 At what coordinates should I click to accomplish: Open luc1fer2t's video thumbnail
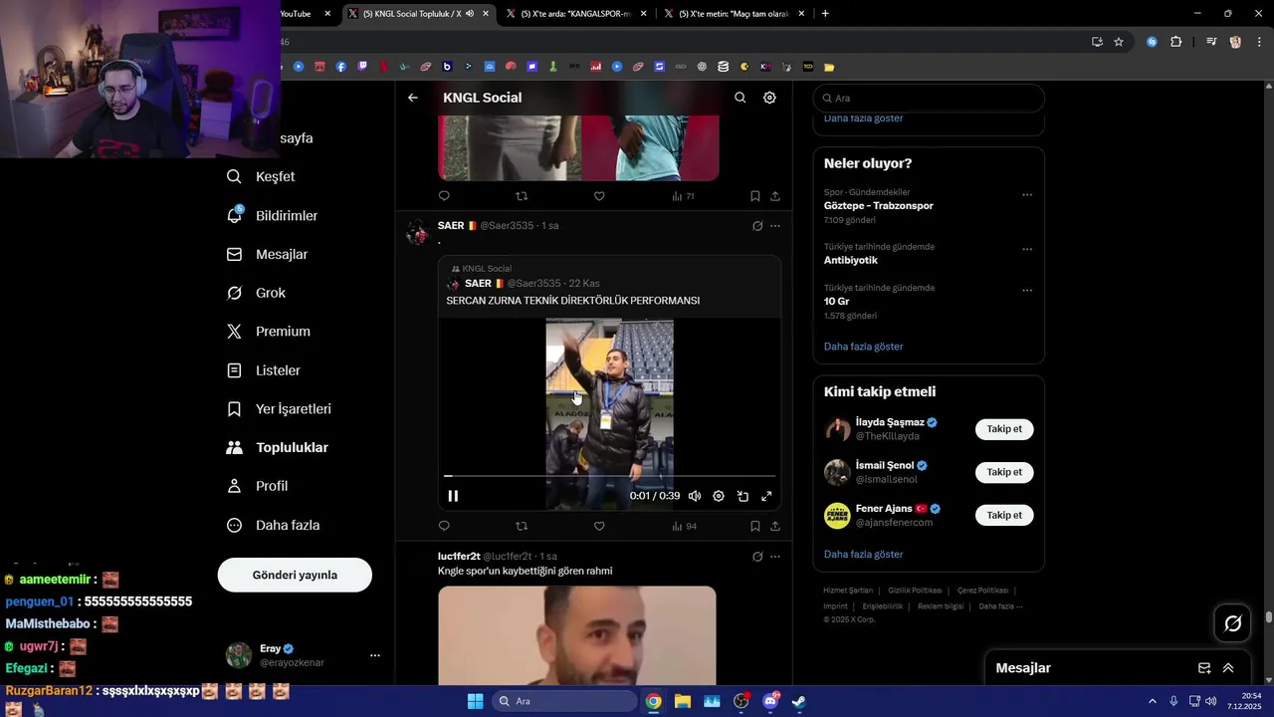click(577, 634)
